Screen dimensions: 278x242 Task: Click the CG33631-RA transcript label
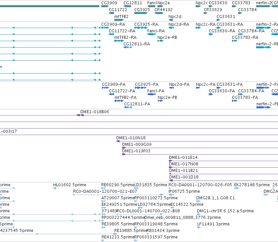[230, 24]
